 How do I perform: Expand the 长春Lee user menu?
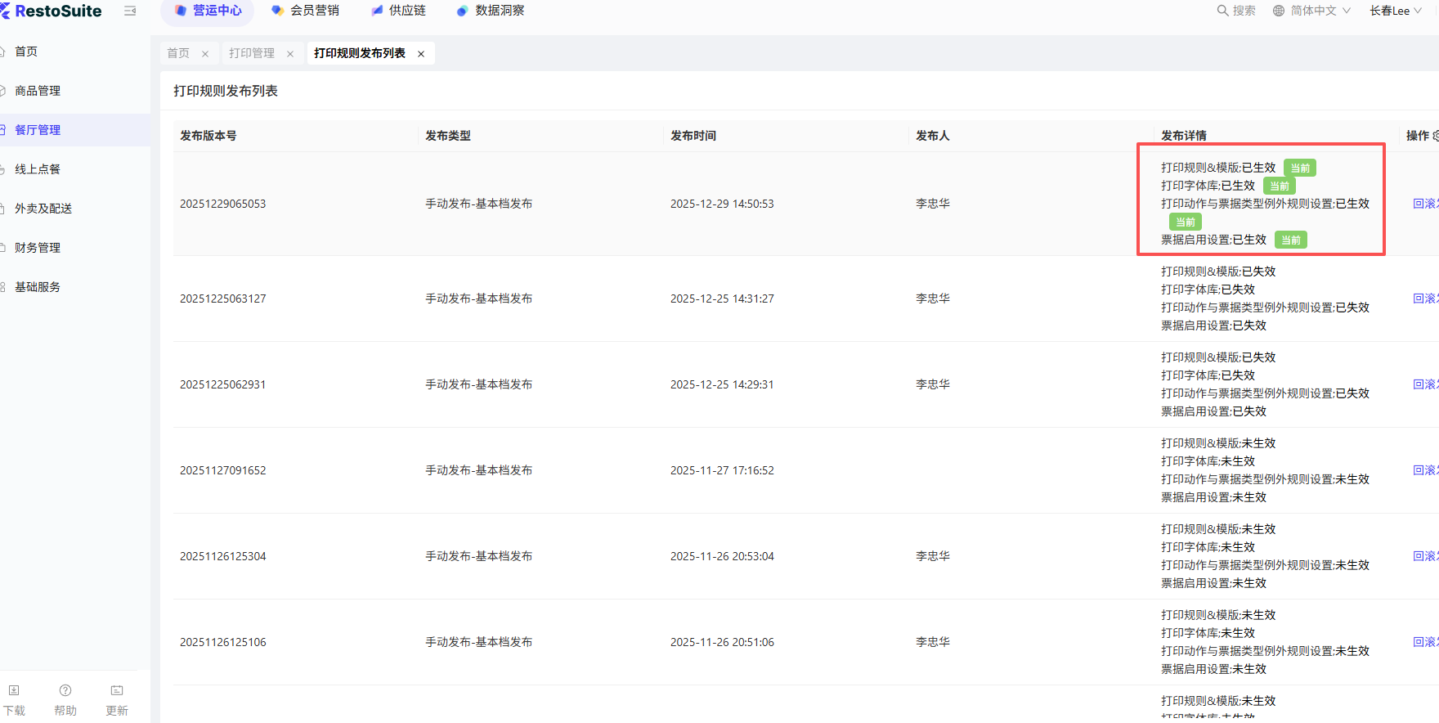pos(1396,11)
